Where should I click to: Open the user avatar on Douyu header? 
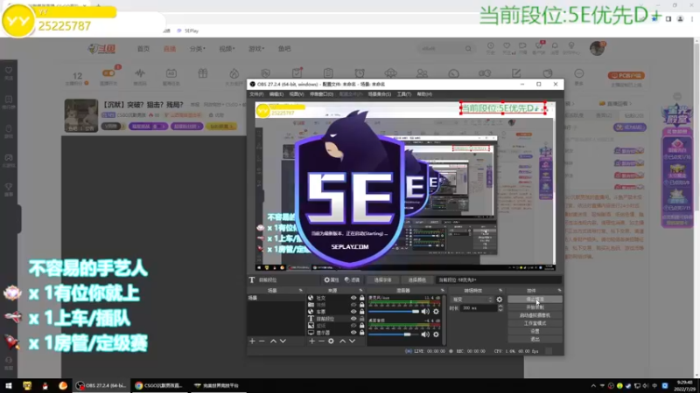[x=597, y=48]
